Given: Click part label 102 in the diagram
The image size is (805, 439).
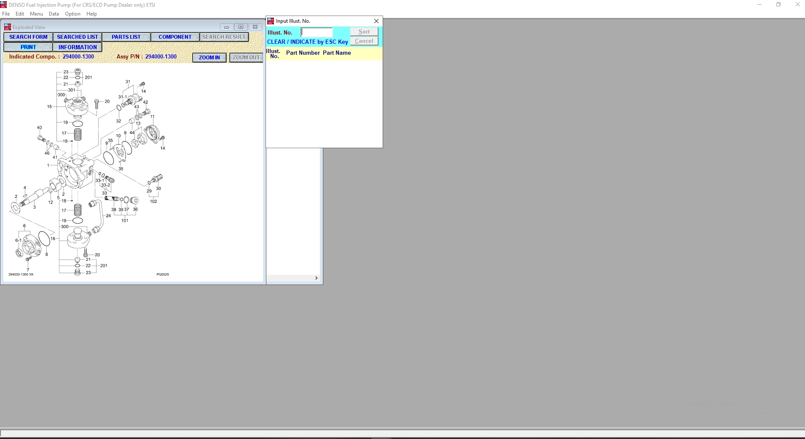Looking at the screenshot, I should pos(153,202).
